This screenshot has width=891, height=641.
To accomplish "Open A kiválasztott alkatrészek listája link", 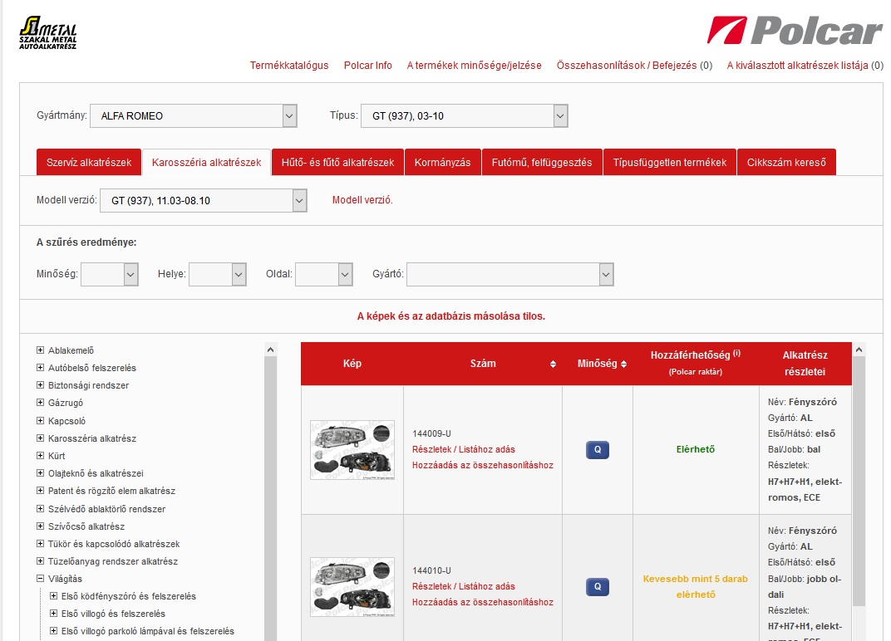I will pyautogui.click(x=805, y=66).
